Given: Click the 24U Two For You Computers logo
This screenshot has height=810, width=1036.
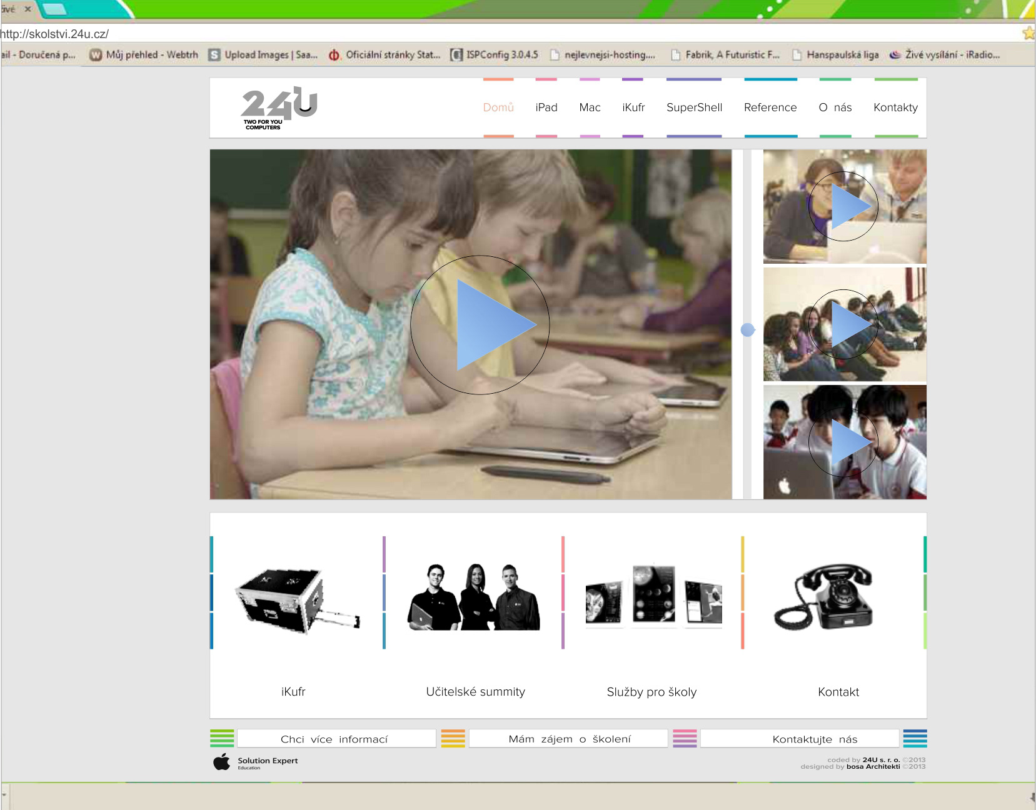Looking at the screenshot, I should (x=279, y=108).
